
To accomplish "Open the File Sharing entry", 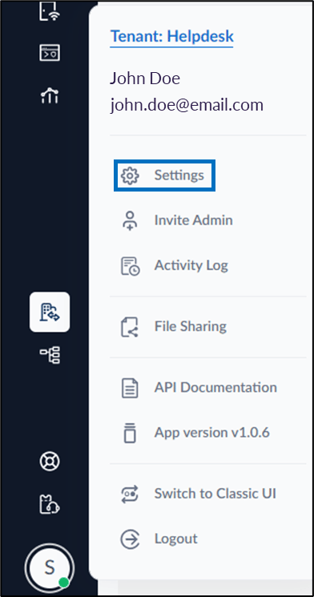I will click(x=191, y=326).
